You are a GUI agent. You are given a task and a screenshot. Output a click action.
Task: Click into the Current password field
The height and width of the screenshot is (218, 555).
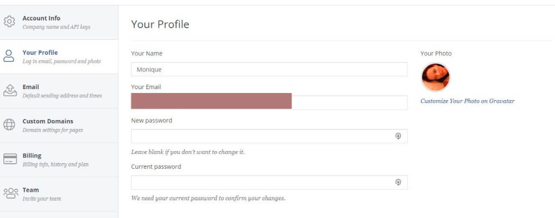tap(269, 183)
